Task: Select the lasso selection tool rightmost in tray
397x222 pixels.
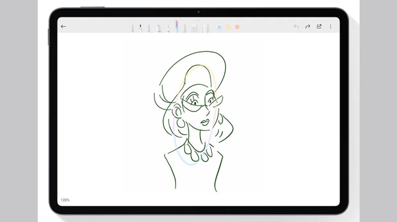Action: pyautogui.click(x=206, y=28)
